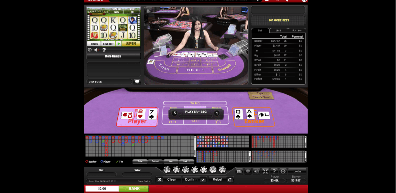The height and width of the screenshot is (193, 396).
Task: Toggle fullscreen with the expand arrows icon
Action: coord(265,171)
